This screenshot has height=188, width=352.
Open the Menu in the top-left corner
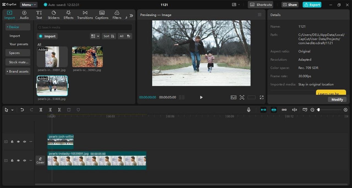[x=28, y=4]
